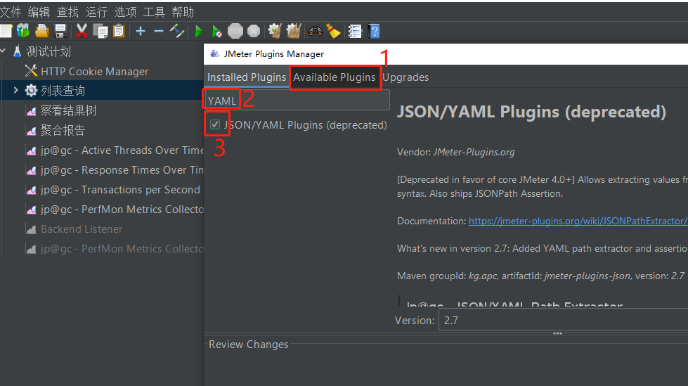The height and width of the screenshot is (386, 688).
Task: Collapse the 测试计划 tree node
Action: click(x=3, y=51)
